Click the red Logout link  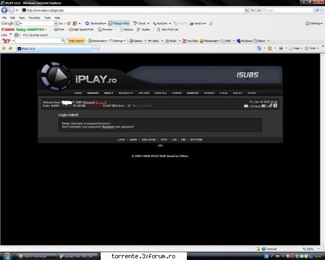pos(101,102)
